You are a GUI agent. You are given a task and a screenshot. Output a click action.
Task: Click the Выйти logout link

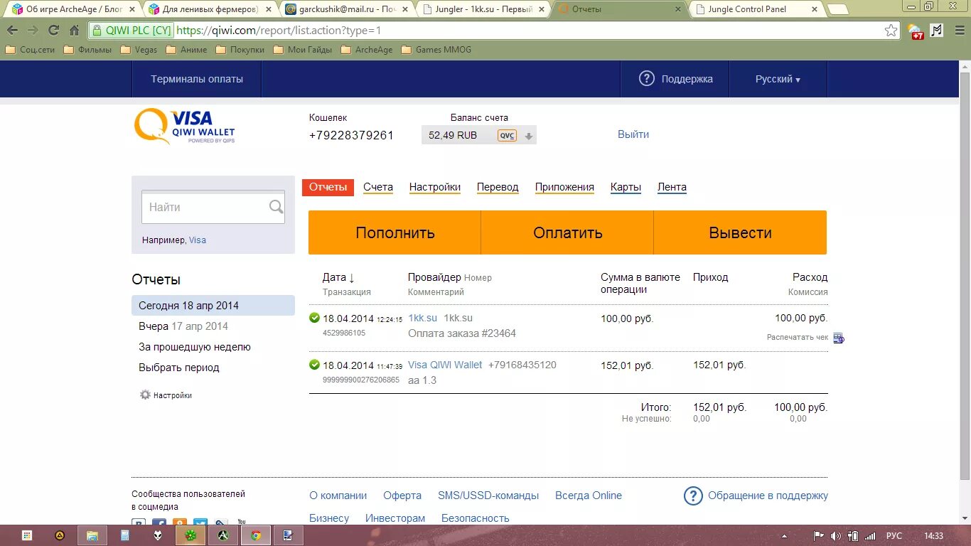coord(633,134)
